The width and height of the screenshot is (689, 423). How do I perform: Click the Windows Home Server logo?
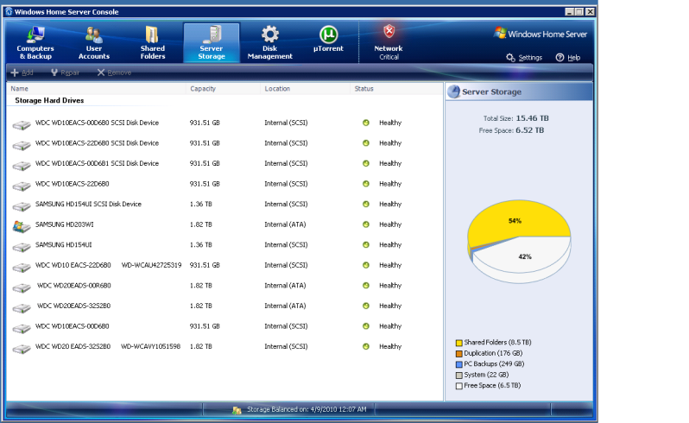540,34
